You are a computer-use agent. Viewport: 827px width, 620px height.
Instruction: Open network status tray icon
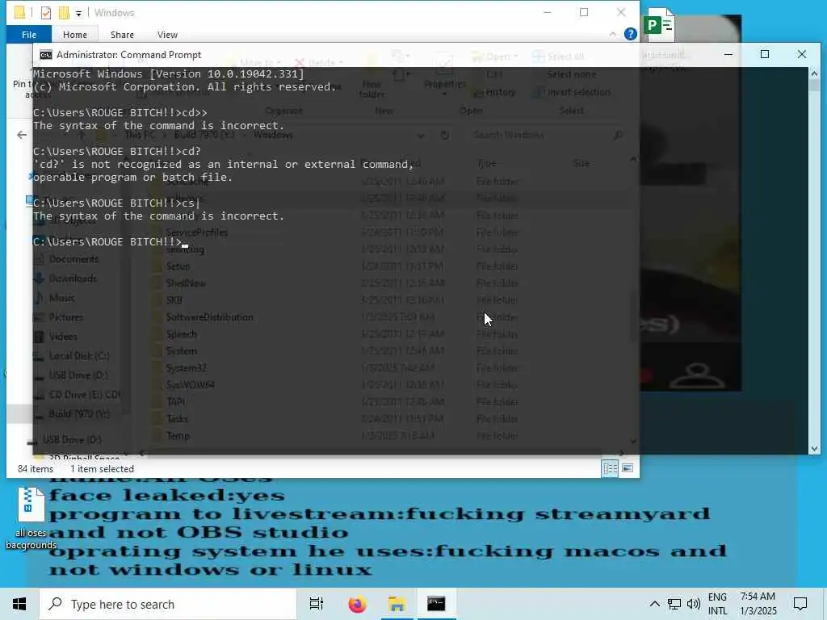point(674,604)
